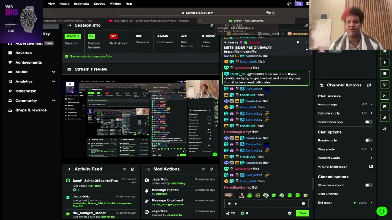Reload the page in the browser

[x=273, y=13]
